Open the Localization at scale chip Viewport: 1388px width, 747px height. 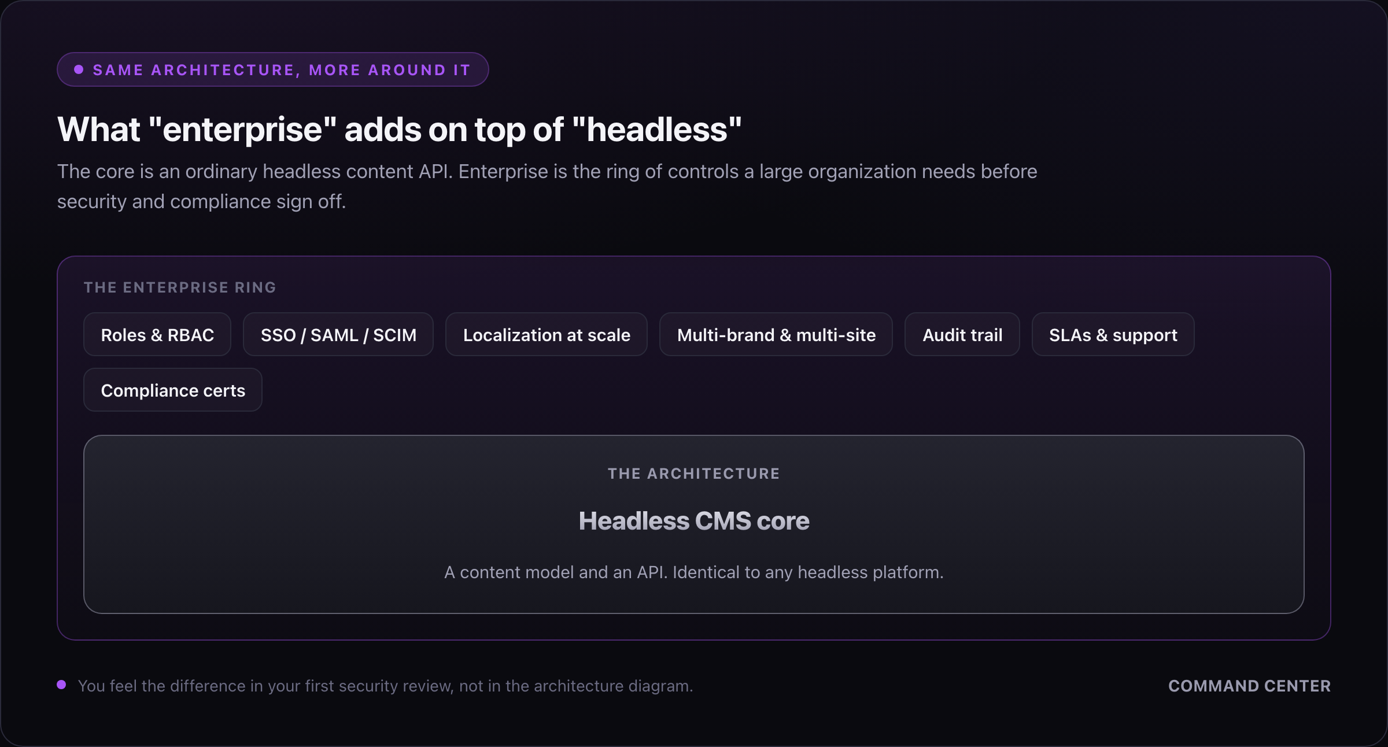coord(547,335)
